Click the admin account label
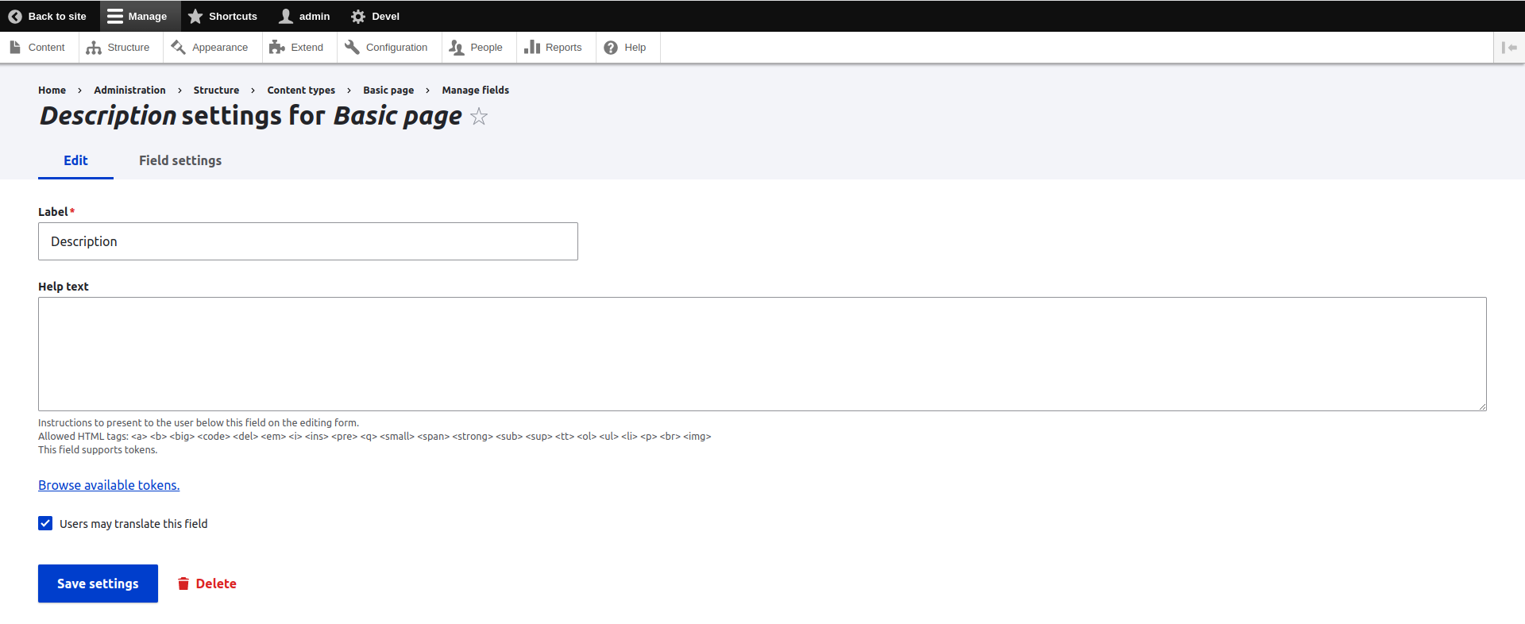 pos(315,16)
